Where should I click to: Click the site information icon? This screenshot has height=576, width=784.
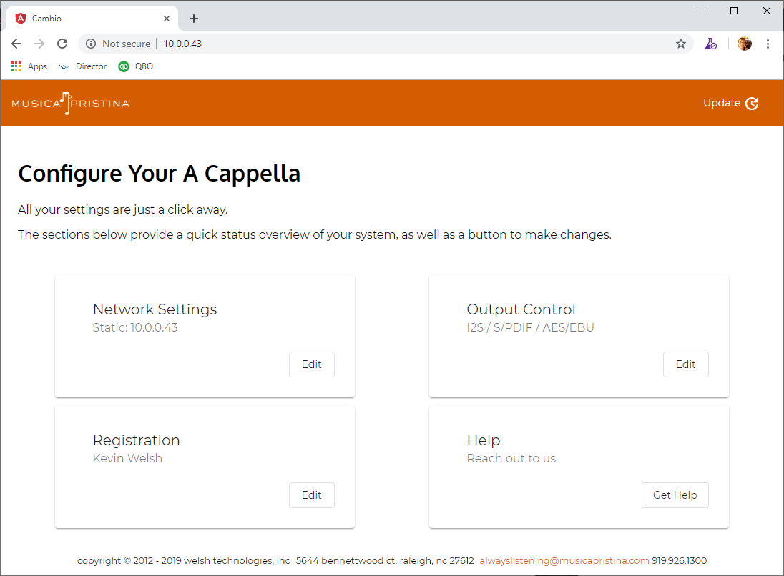91,44
